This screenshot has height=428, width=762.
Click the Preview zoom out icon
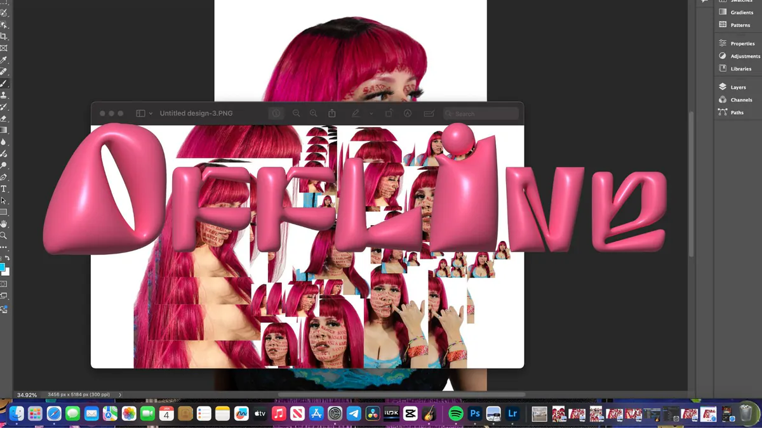tap(296, 113)
